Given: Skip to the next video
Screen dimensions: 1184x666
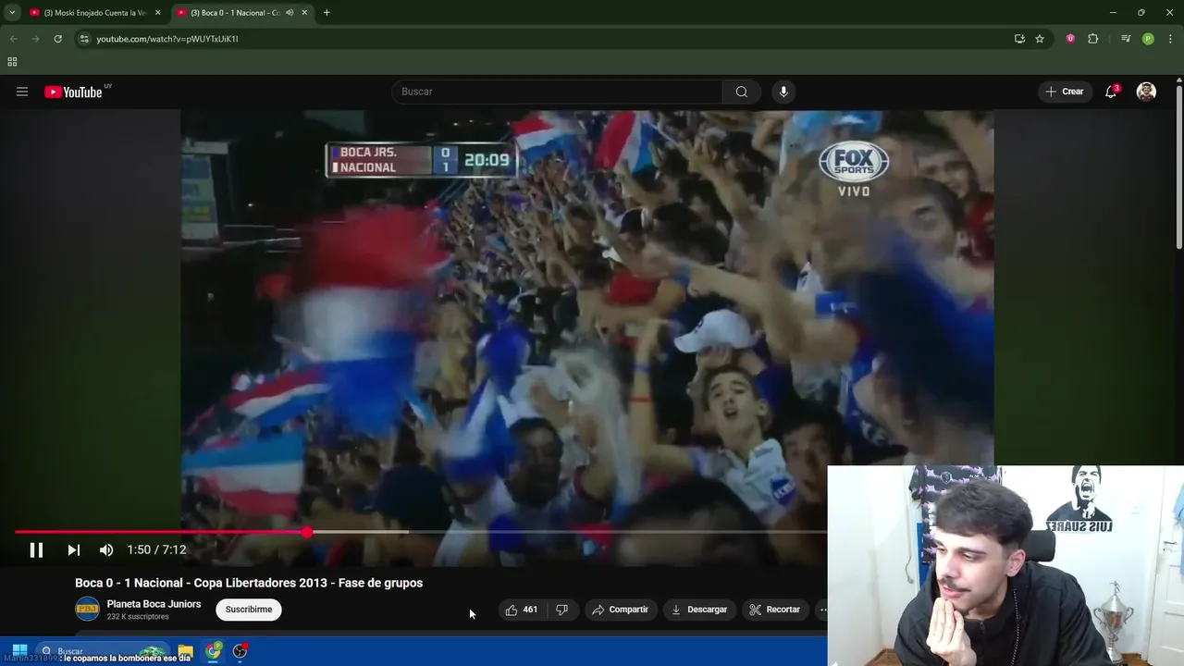Looking at the screenshot, I should tap(73, 549).
